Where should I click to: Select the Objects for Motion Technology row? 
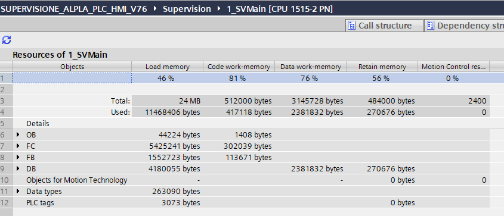pyautogui.click(x=251, y=180)
